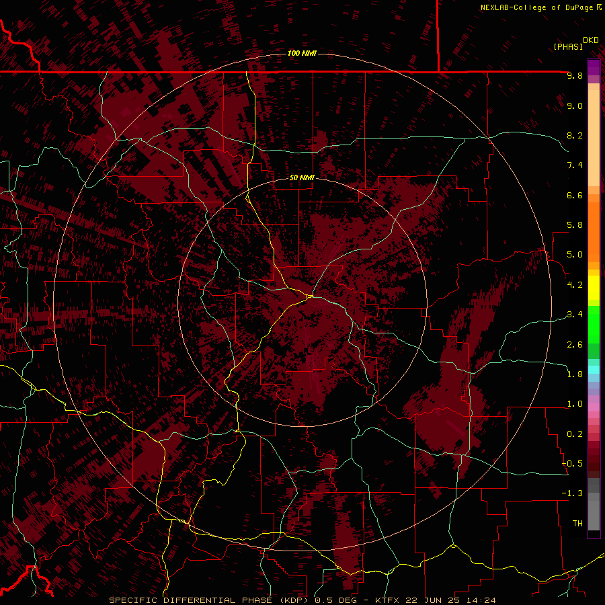Select the -1.3 scale value
Viewport: 605px width, 605px height.
(572, 493)
